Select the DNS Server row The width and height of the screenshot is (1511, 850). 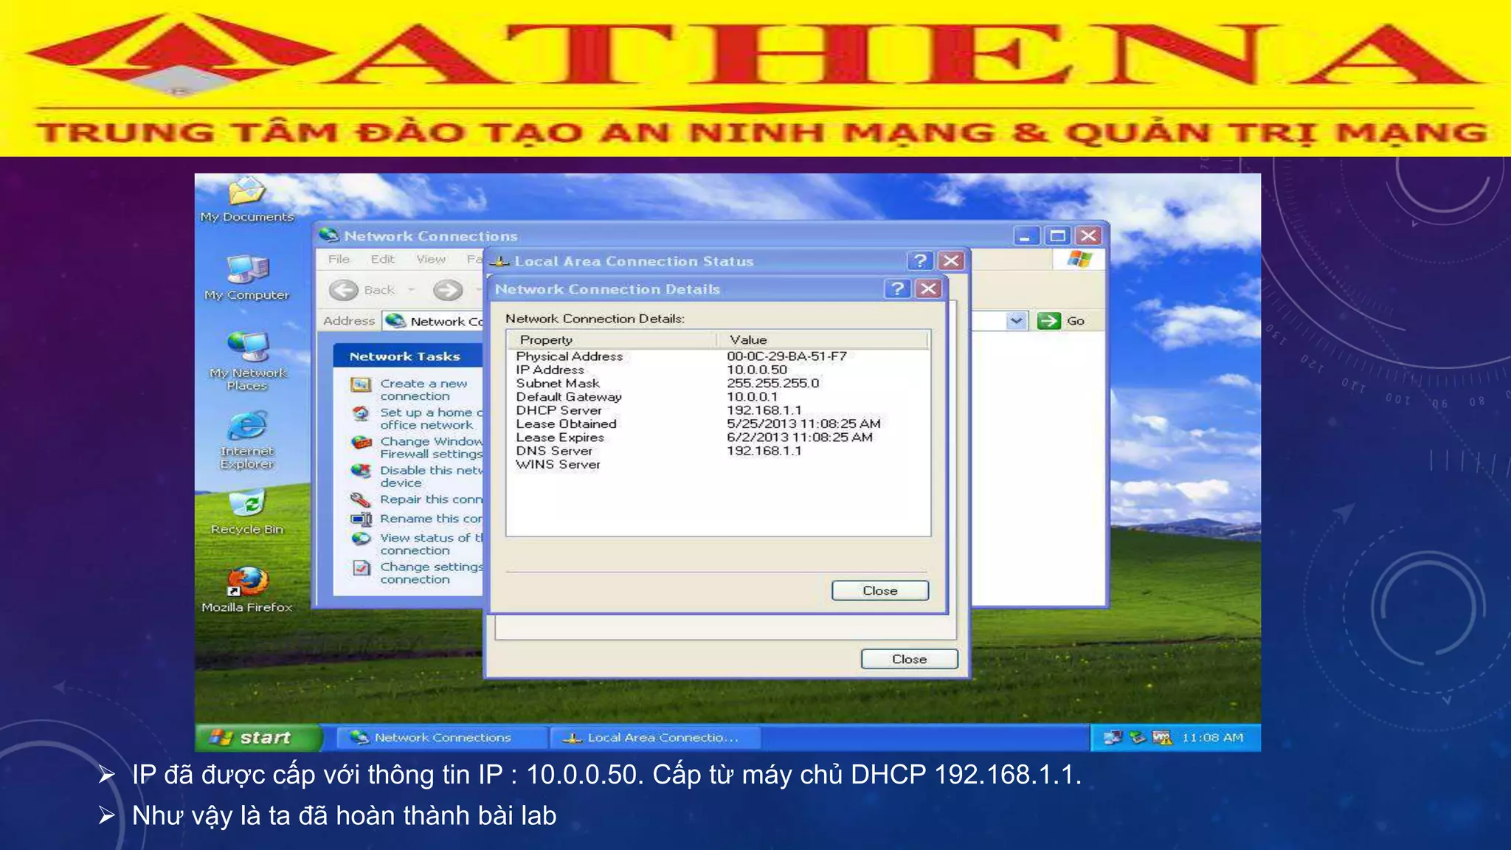tap(718, 451)
